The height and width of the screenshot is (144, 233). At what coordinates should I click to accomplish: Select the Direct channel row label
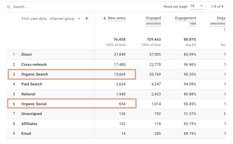tap(26, 55)
